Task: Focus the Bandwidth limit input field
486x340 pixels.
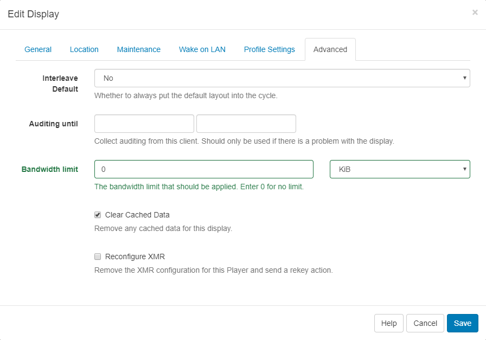Action: 204,169
